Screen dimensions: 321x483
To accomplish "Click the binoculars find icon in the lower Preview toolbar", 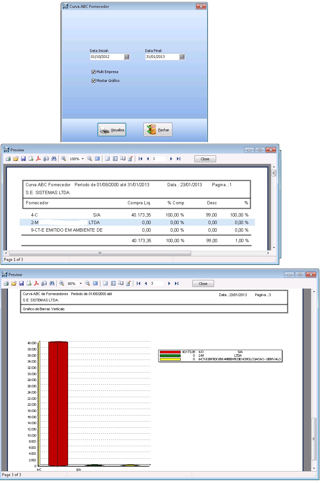I will point(52,284).
